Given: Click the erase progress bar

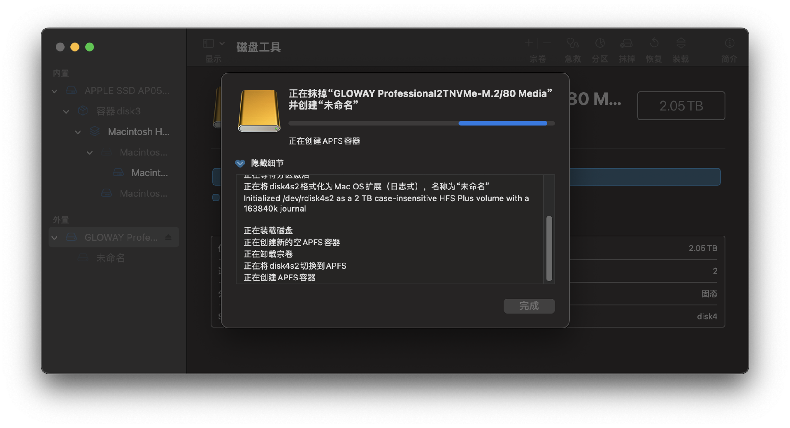Looking at the screenshot, I should [x=421, y=123].
